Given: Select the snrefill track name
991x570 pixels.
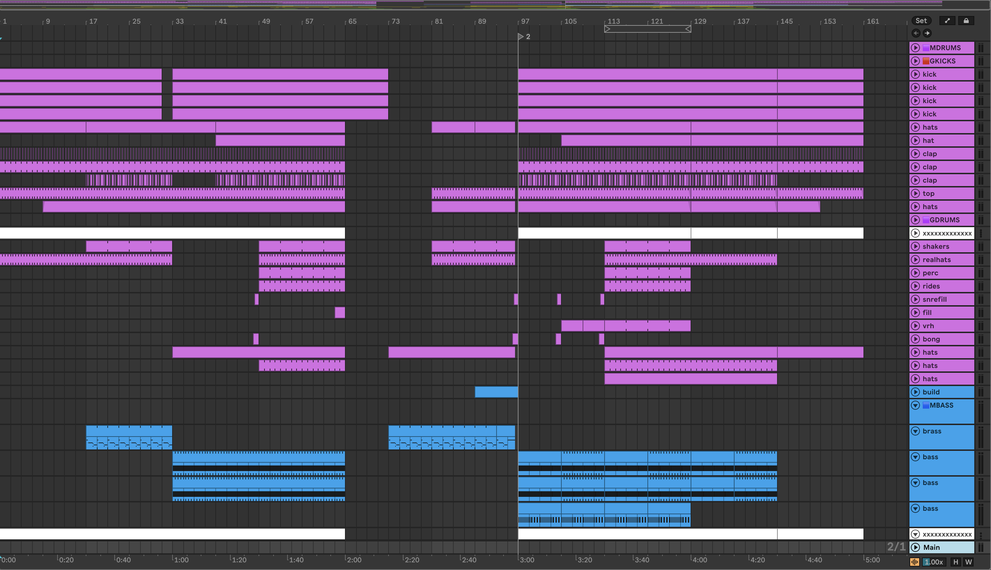Looking at the screenshot, I should tap(935, 300).
